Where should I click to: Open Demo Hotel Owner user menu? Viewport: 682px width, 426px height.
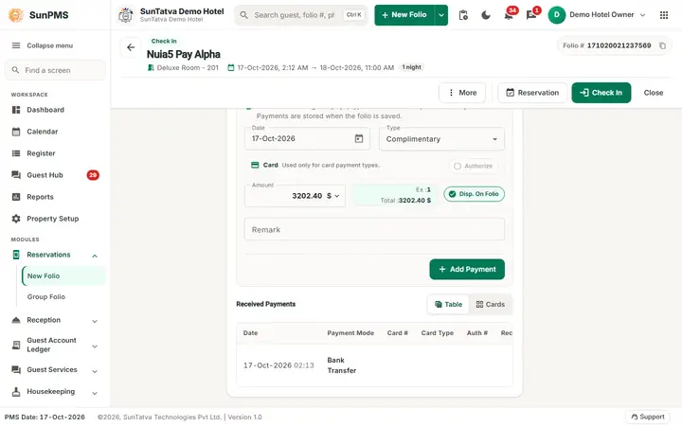(x=597, y=15)
